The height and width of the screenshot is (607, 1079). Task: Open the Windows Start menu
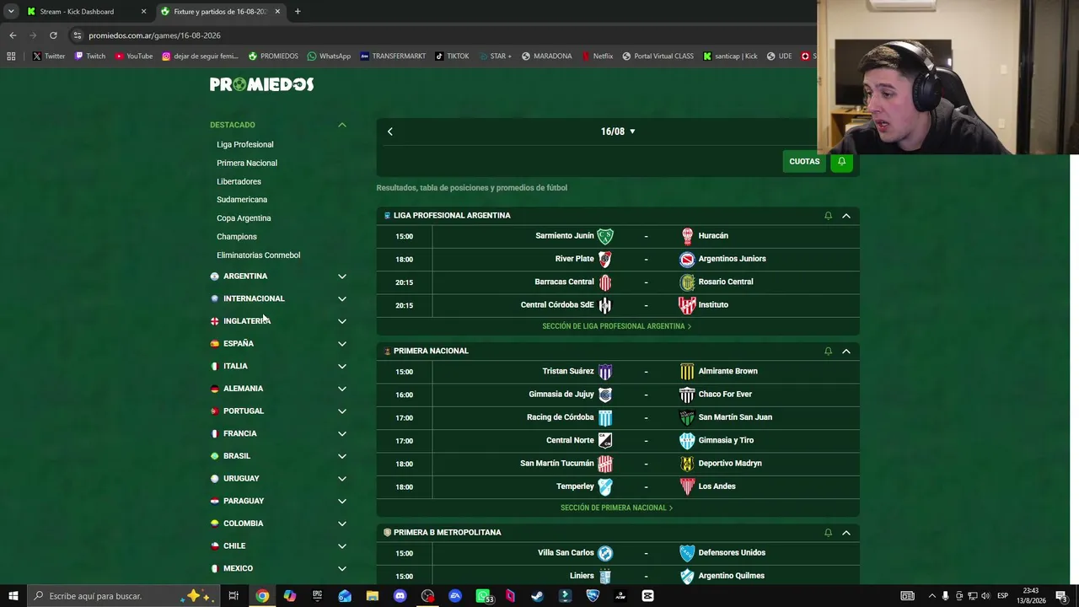[x=13, y=596]
